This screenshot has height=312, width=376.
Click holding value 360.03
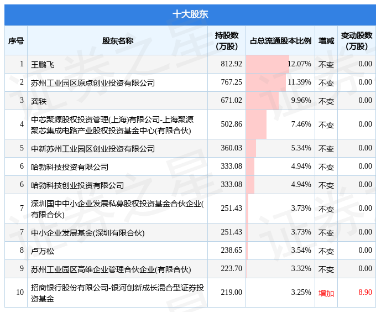pos(231,148)
